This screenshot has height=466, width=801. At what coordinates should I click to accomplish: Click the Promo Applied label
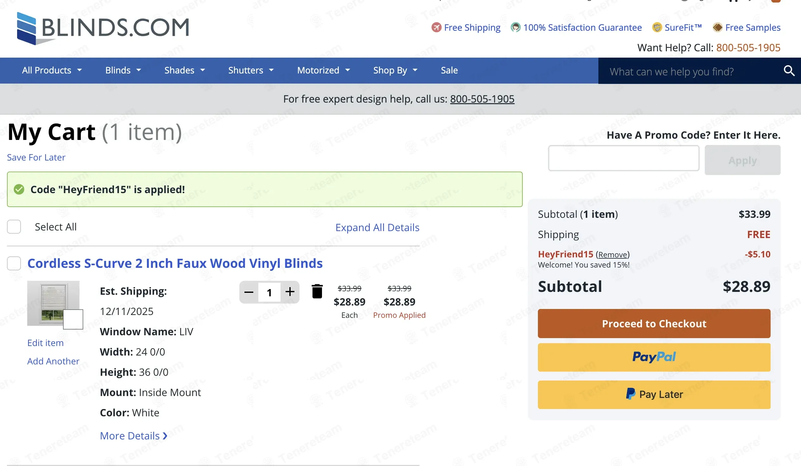399,315
